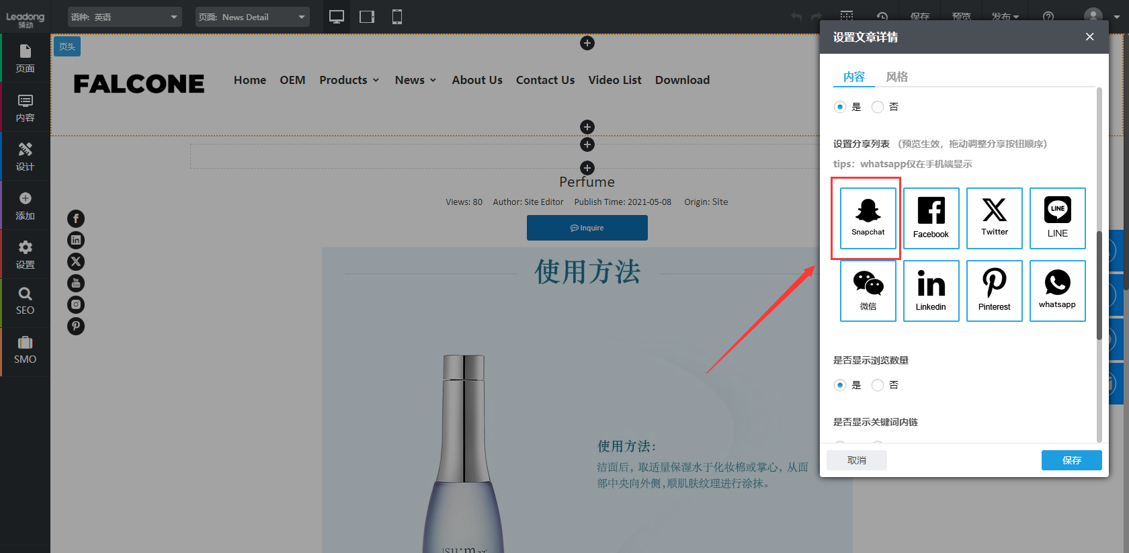Click Download in site navigation
This screenshot has width=1129, height=553.
pos(682,80)
